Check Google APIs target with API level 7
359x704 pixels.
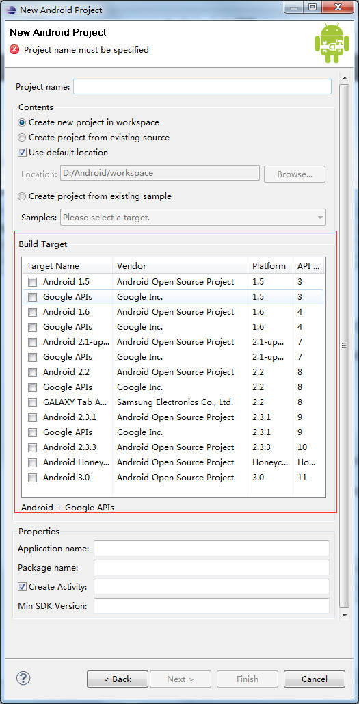32,357
